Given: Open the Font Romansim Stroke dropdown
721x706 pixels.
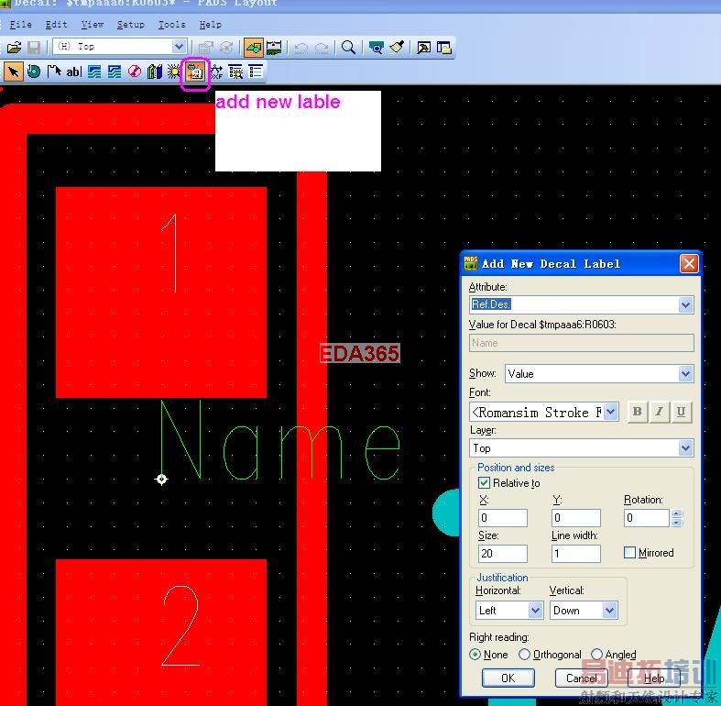Looking at the screenshot, I should click(x=610, y=412).
